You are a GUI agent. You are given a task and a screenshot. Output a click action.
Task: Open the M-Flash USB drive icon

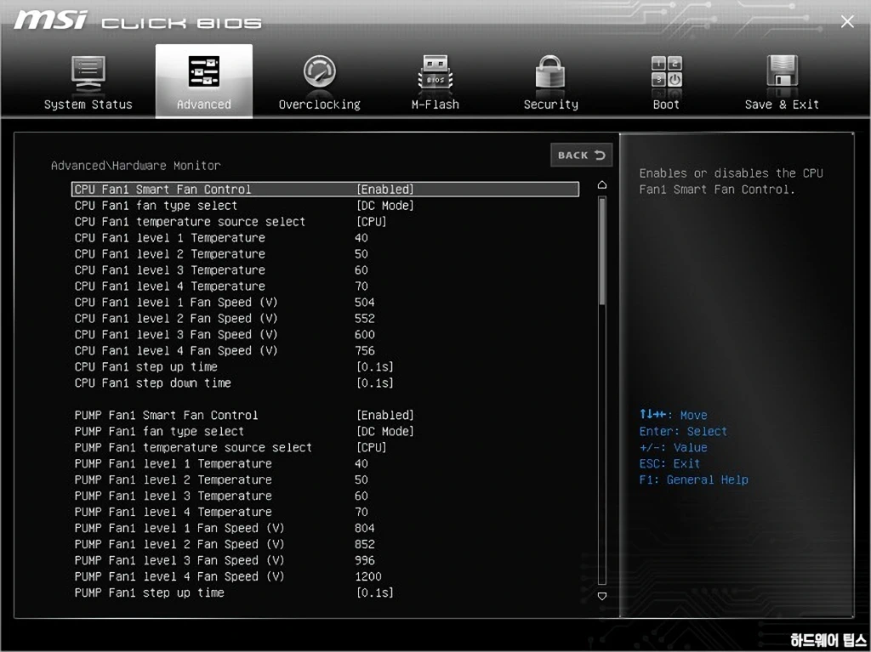click(435, 72)
